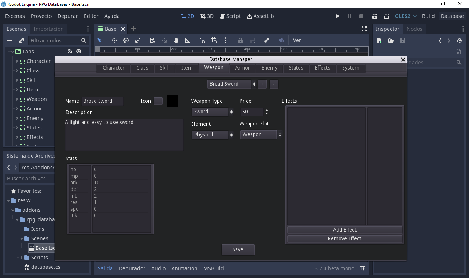The image size is (469, 278).
Task: Activate the Move Mode tool
Action: pyautogui.click(x=114, y=40)
